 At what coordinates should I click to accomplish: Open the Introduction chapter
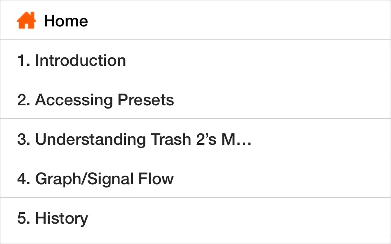coord(81,61)
